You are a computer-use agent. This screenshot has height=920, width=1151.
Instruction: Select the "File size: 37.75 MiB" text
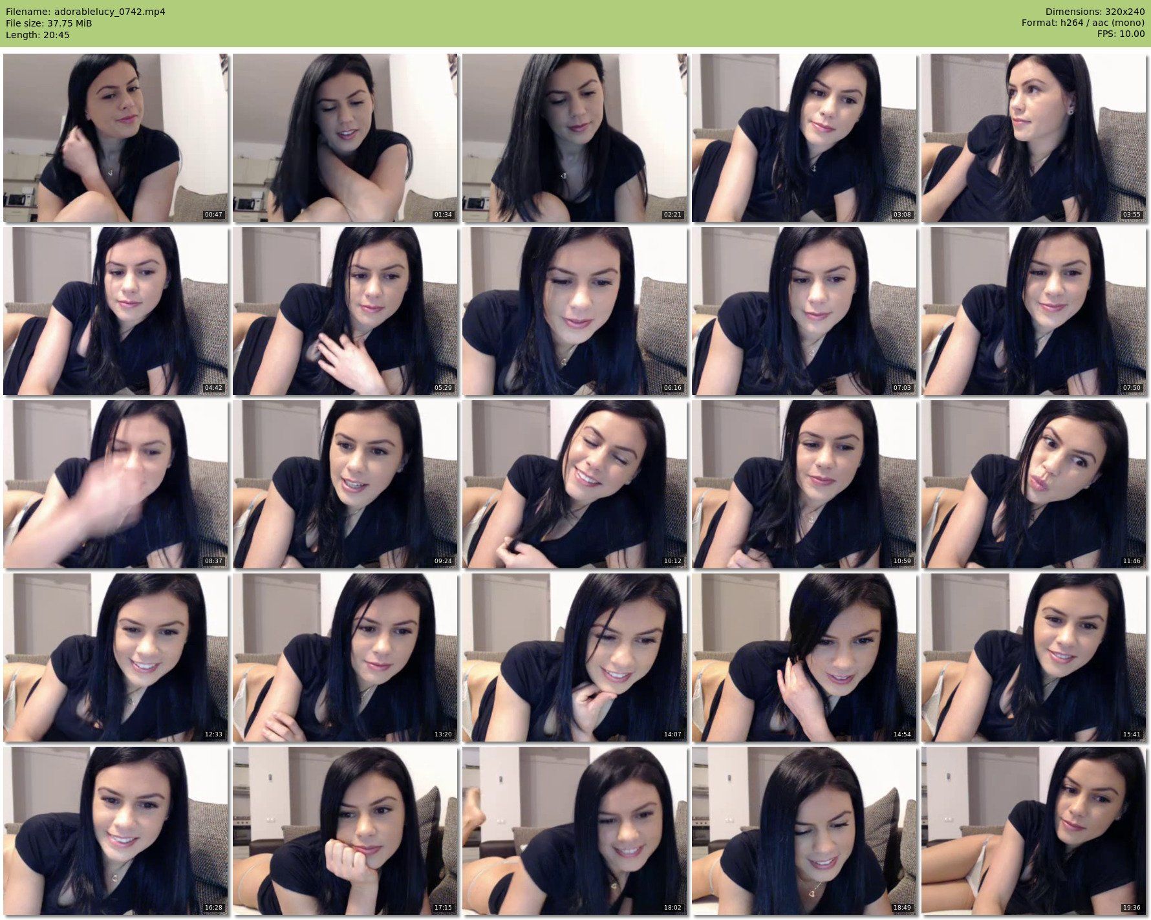tap(49, 23)
